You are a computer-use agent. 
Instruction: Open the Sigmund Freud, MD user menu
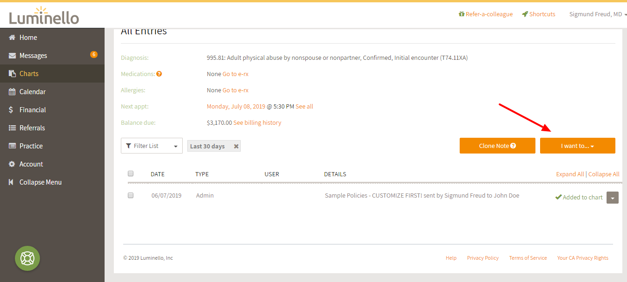(598, 14)
